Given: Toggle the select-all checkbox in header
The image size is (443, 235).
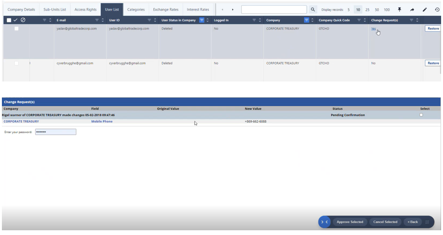Looking at the screenshot, I should [9, 20].
